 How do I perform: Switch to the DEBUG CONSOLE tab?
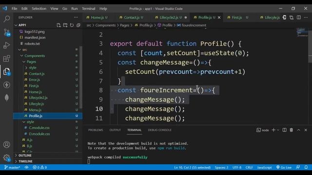pos(159,130)
